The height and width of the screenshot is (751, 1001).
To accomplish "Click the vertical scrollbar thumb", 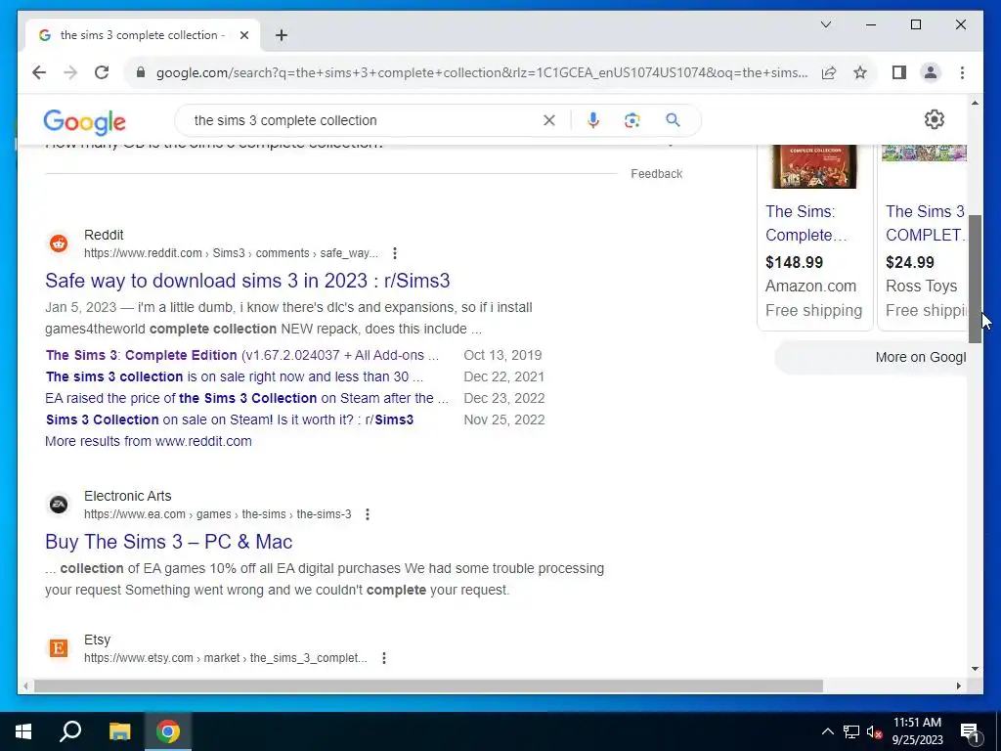I will point(975,279).
